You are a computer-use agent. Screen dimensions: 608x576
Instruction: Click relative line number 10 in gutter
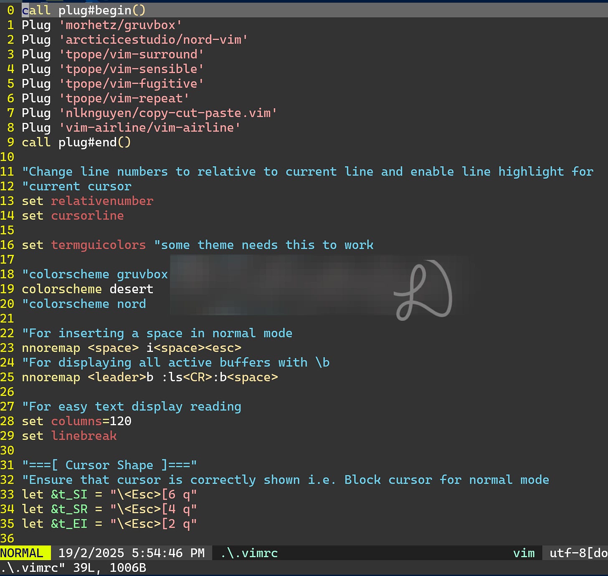[7, 157]
